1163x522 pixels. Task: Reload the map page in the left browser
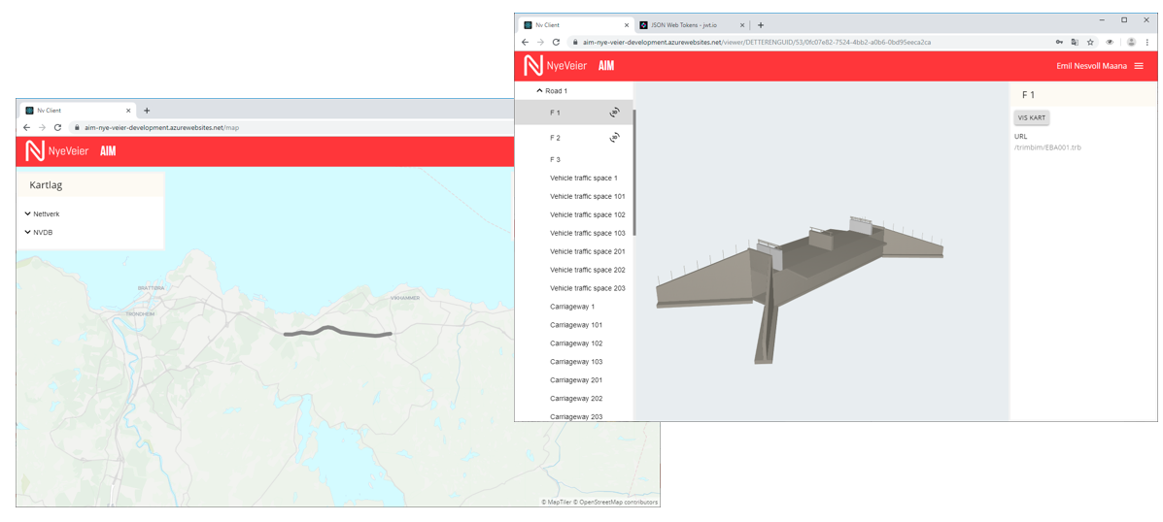point(57,127)
